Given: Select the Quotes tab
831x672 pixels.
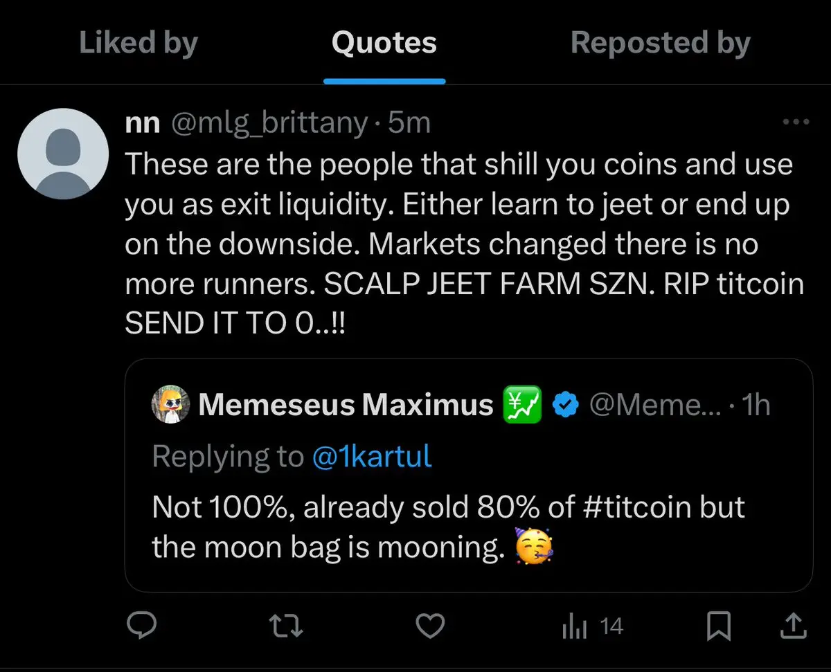Looking at the screenshot, I should click(384, 43).
